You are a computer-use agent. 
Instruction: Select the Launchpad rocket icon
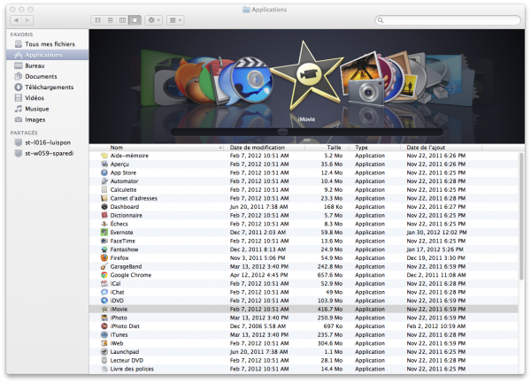pyautogui.click(x=104, y=352)
